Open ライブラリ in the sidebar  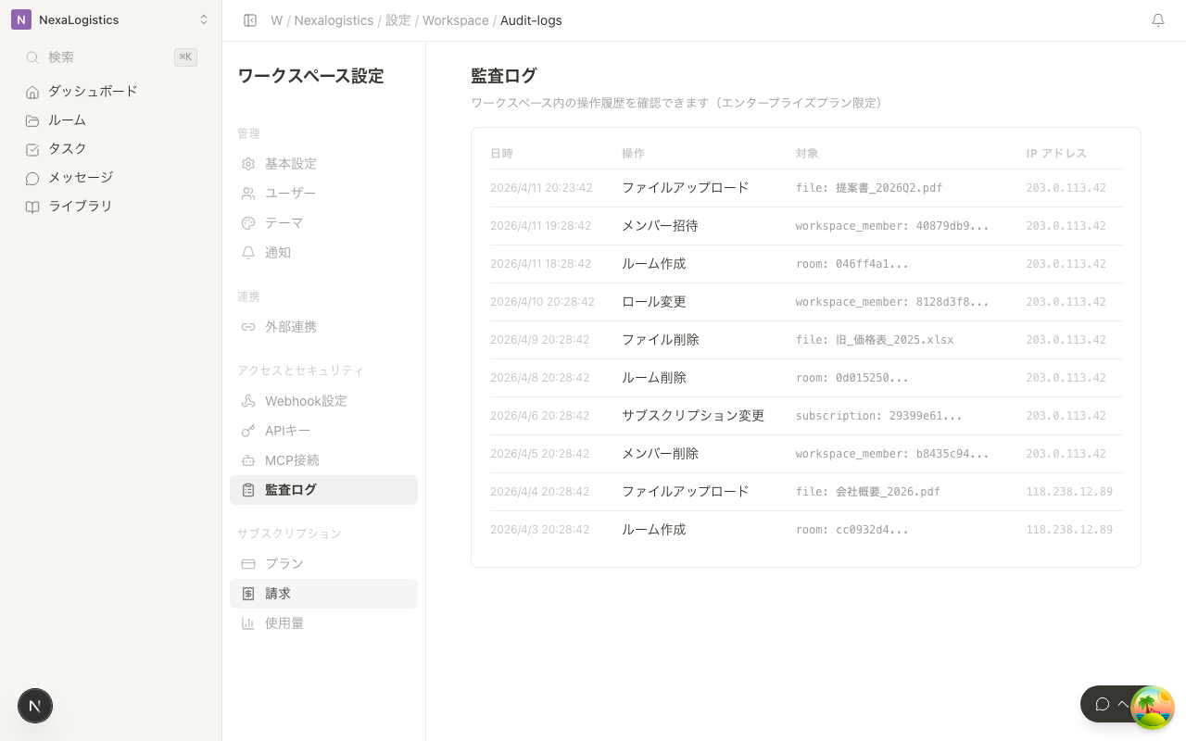point(111,206)
